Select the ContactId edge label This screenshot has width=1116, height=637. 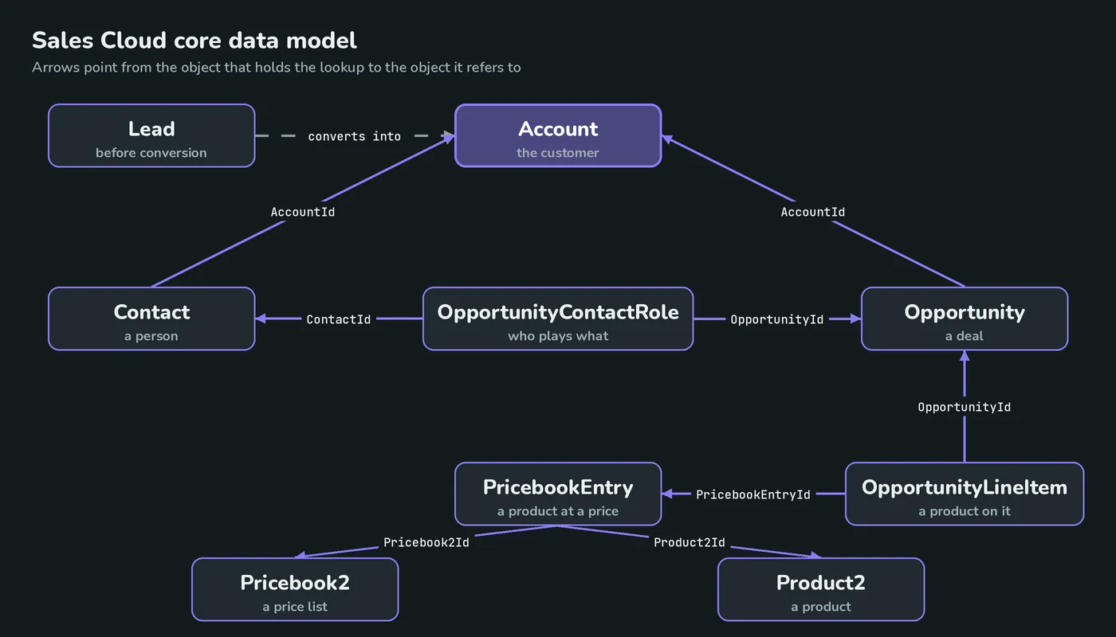coord(339,319)
